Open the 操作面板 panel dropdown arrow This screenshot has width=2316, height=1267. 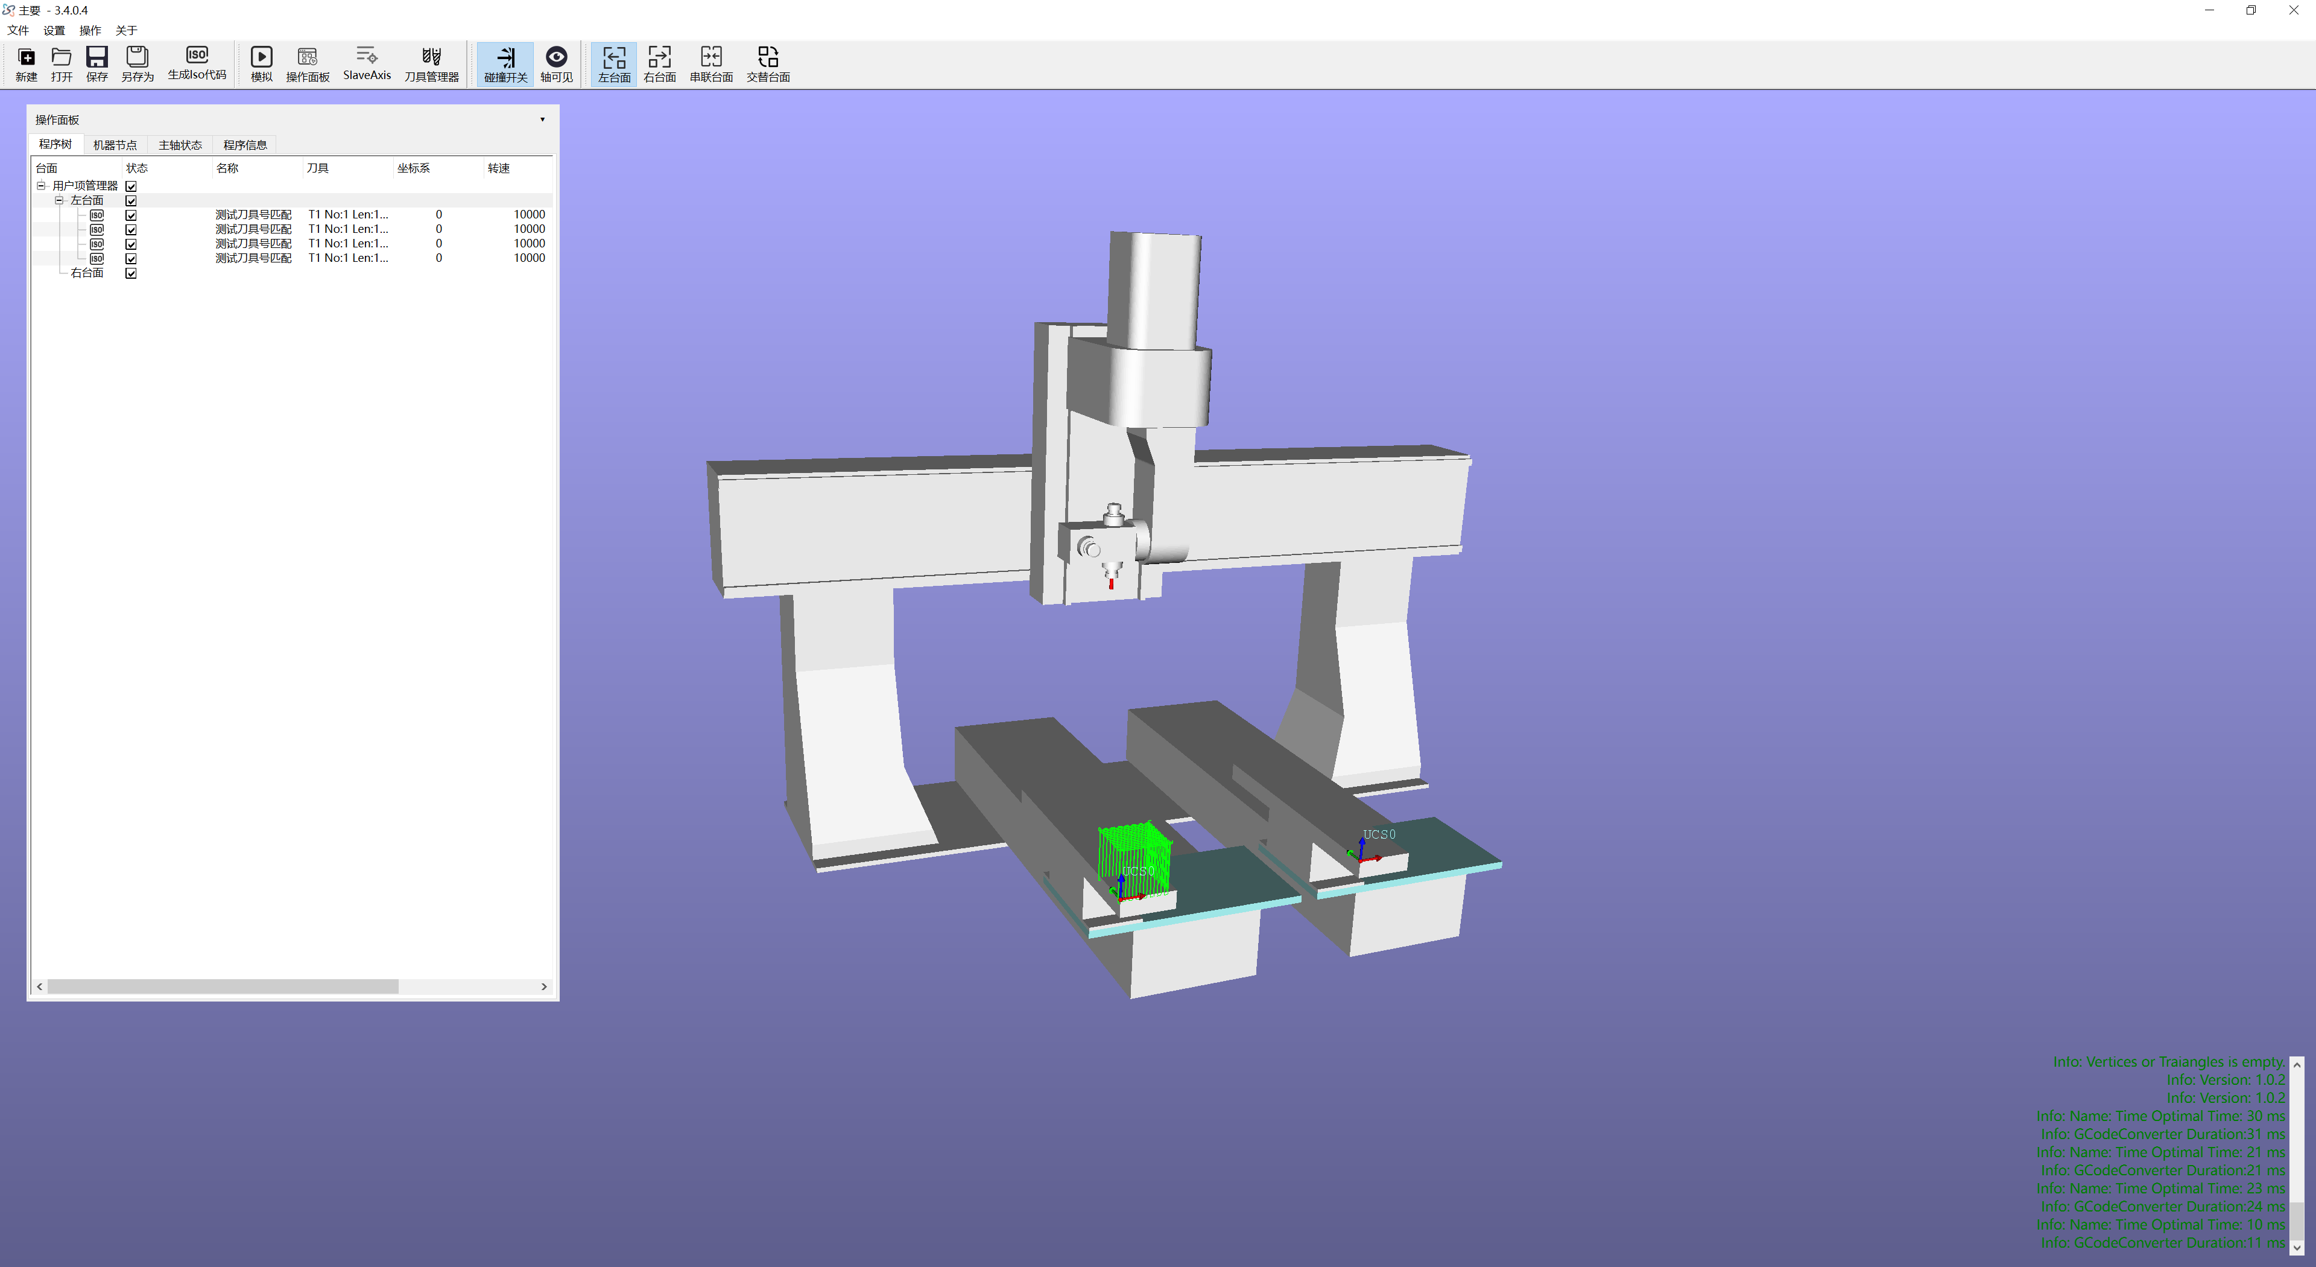pos(542,119)
